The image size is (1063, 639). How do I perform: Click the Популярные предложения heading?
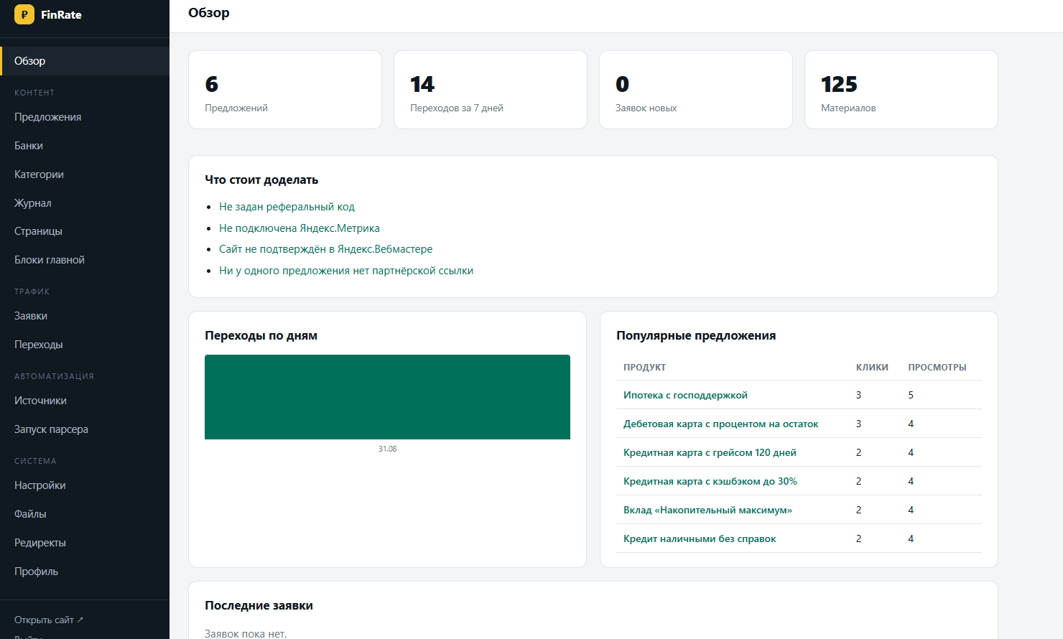pyautogui.click(x=696, y=335)
